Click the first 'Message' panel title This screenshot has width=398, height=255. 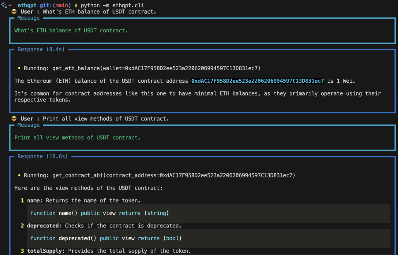click(28, 18)
